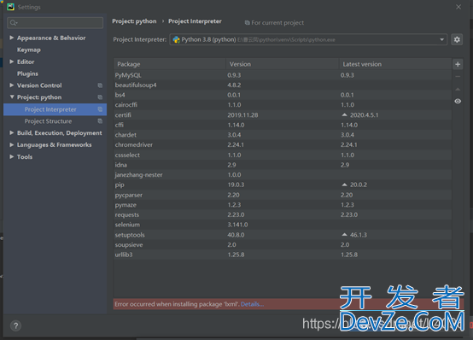This screenshot has width=473, height=340.
Task: Select the beautifulsoup4 package row
Action: [x=283, y=85]
